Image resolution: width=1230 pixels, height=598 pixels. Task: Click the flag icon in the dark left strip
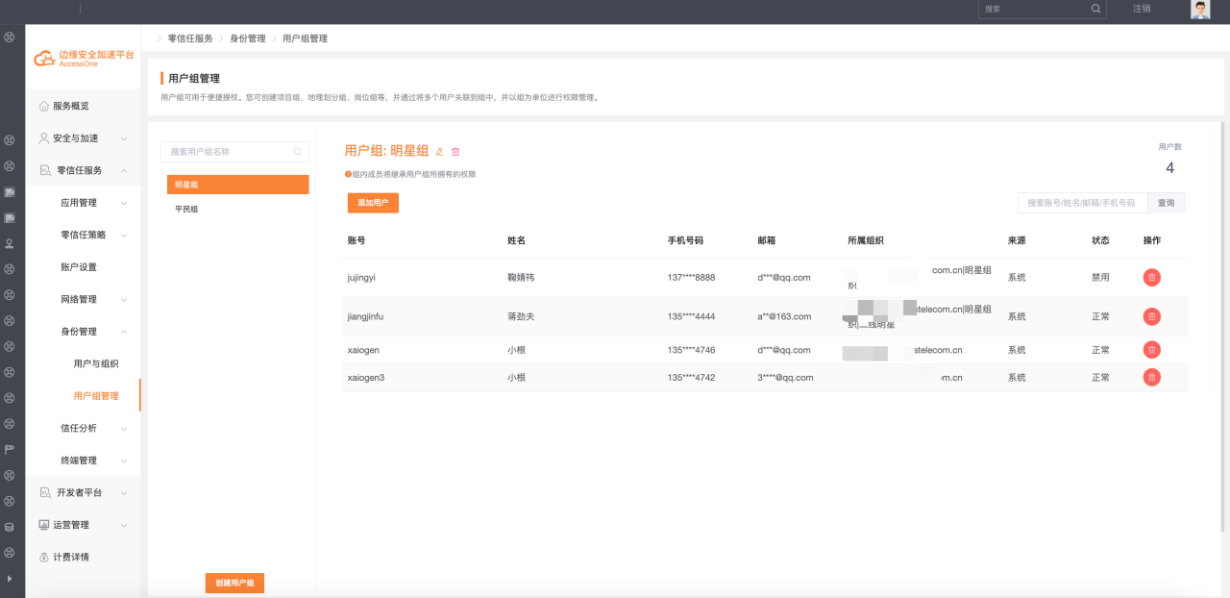10,449
